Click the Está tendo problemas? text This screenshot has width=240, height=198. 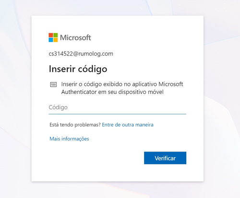pyautogui.click(x=75, y=125)
